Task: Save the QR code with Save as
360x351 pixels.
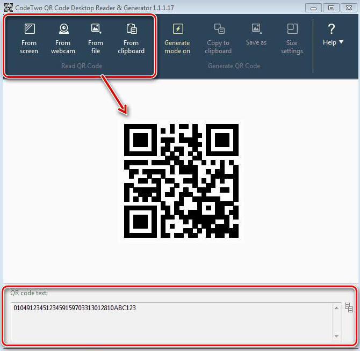Action: pos(256,34)
